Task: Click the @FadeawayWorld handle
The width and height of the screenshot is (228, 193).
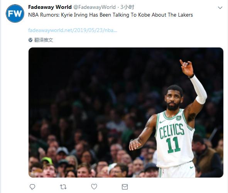Action: click(x=95, y=7)
